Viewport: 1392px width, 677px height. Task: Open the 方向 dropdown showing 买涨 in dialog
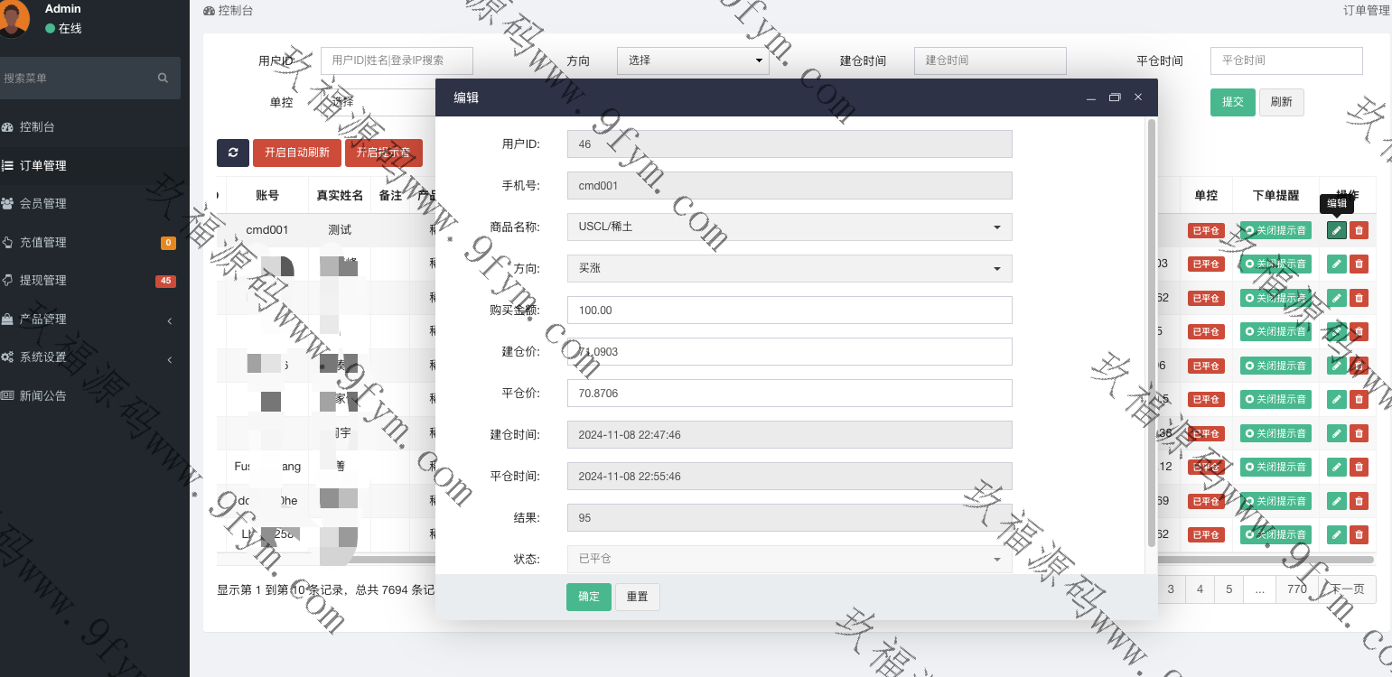(789, 268)
